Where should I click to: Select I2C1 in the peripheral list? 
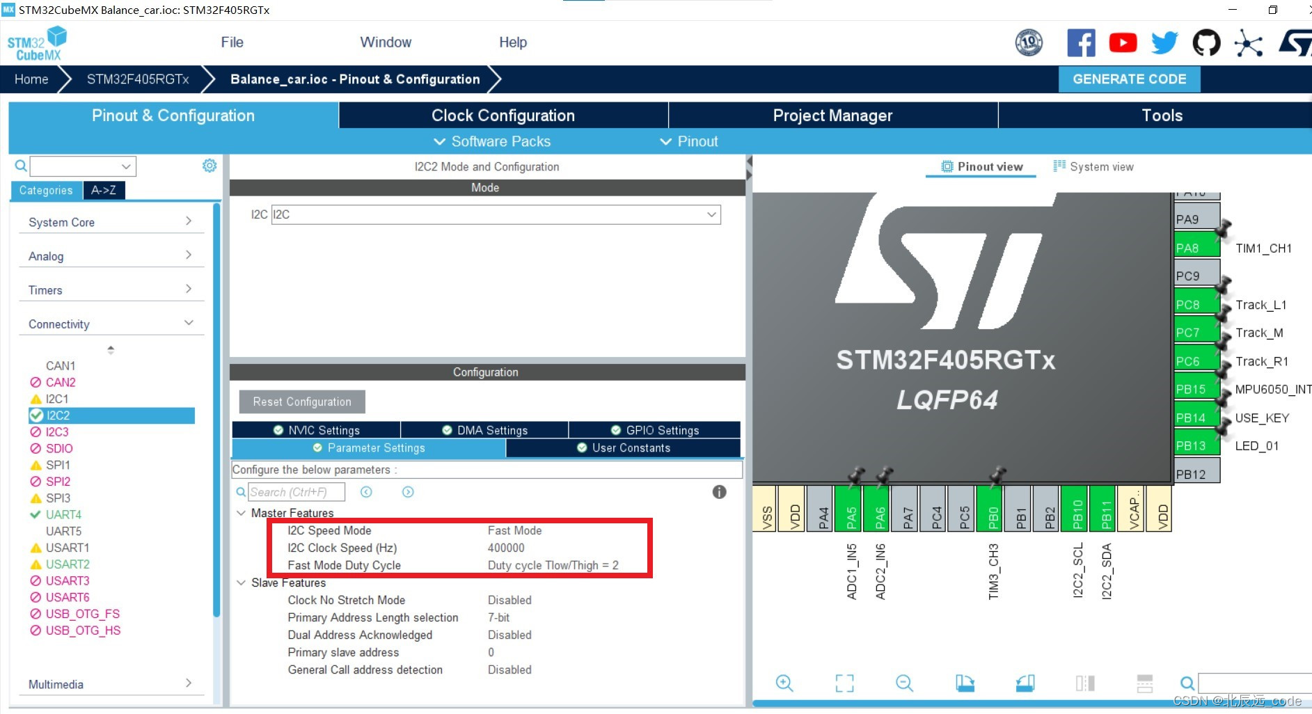tap(57, 399)
